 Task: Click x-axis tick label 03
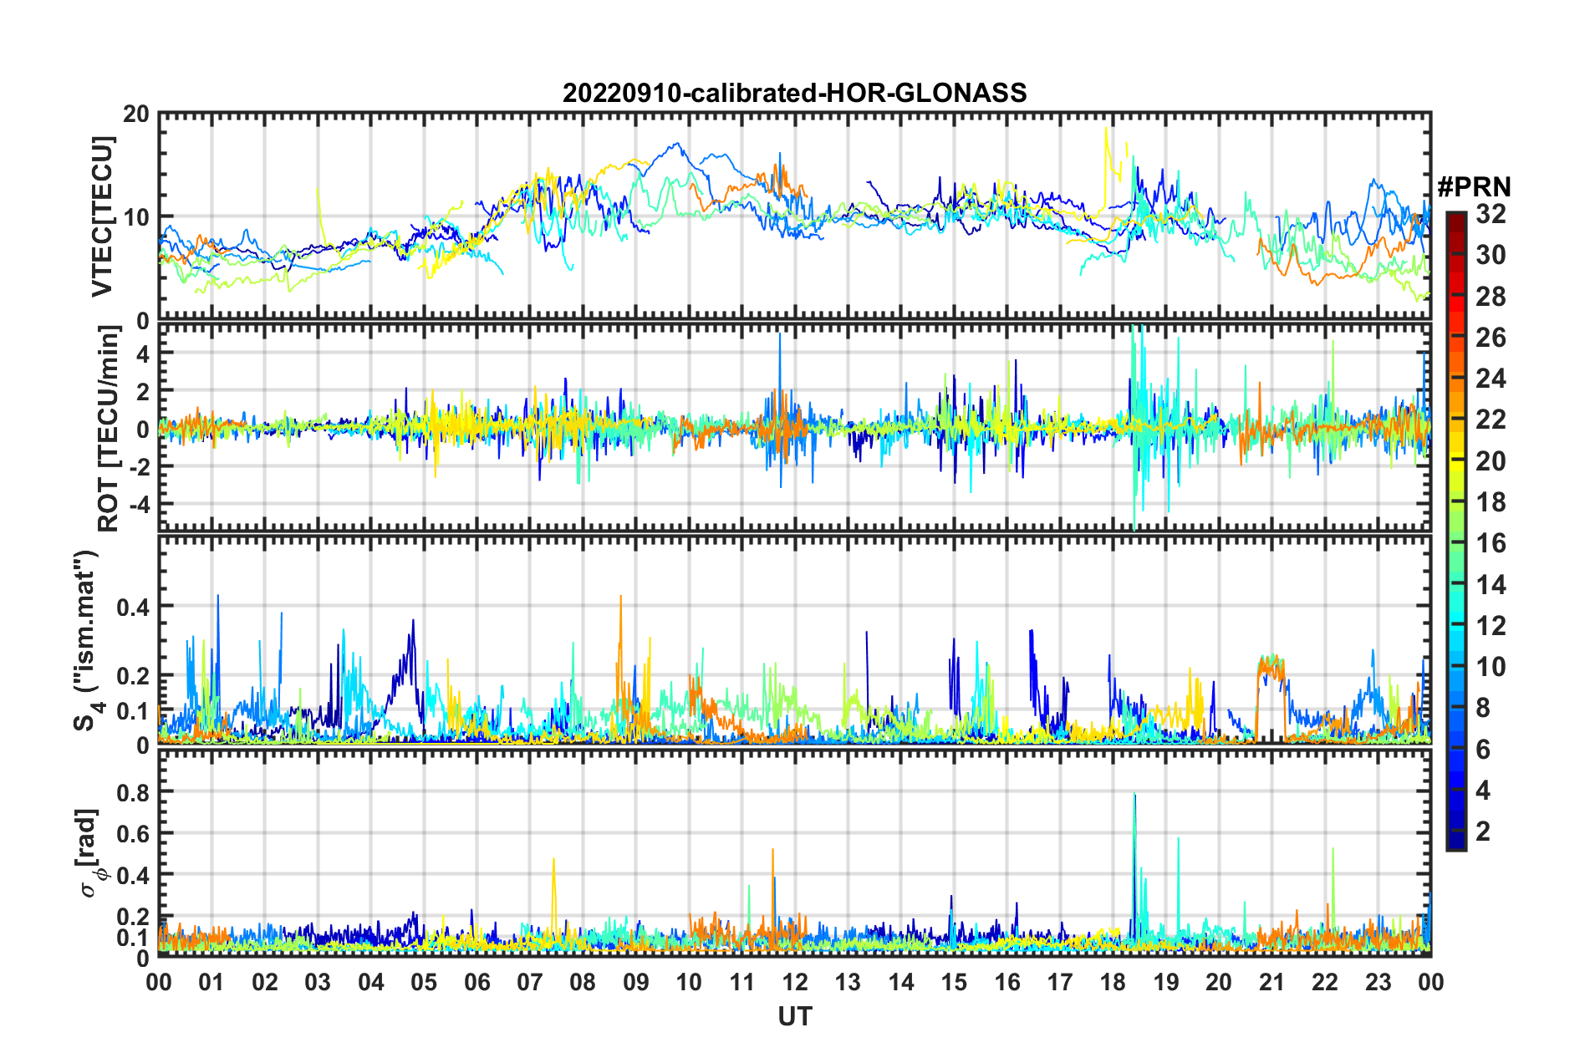click(318, 982)
